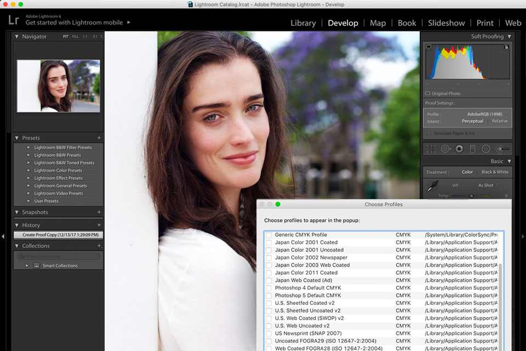Open navigator zoom ratio dropdown arrows

[101, 36]
